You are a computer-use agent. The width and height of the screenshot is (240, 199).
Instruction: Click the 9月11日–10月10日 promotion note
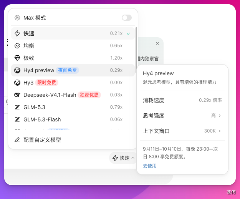pos(180,153)
